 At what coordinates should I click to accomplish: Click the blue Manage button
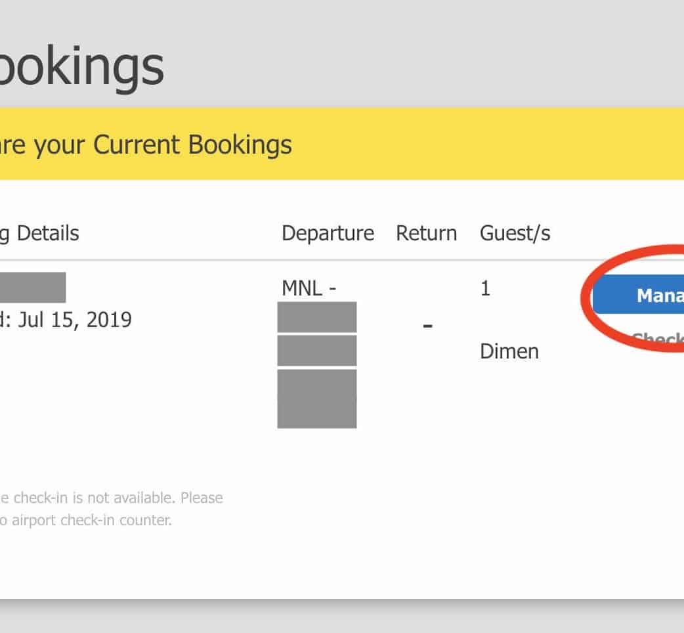coord(640,296)
